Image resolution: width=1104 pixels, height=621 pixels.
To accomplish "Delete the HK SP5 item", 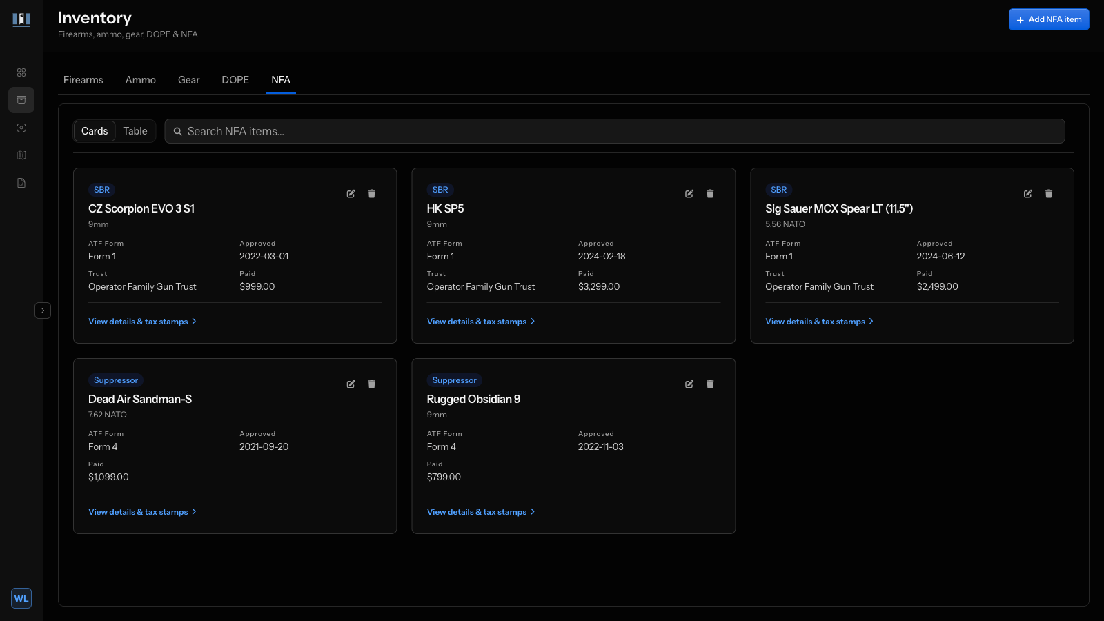I will click(710, 194).
